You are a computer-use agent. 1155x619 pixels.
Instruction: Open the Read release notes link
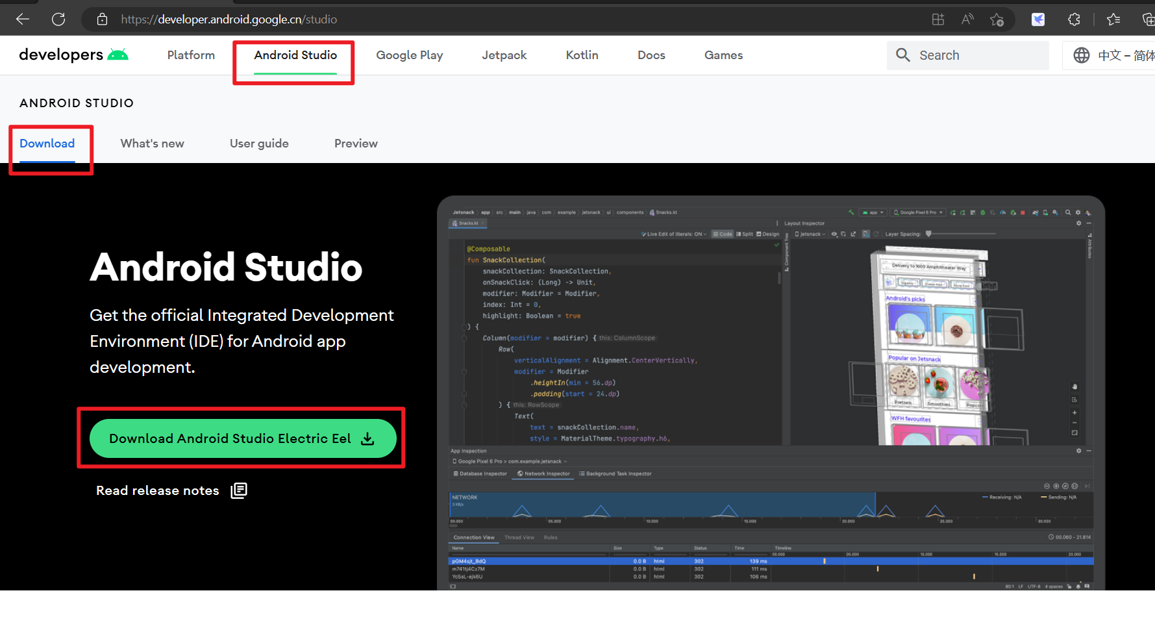pyautogui.click(x=158, y=490)
